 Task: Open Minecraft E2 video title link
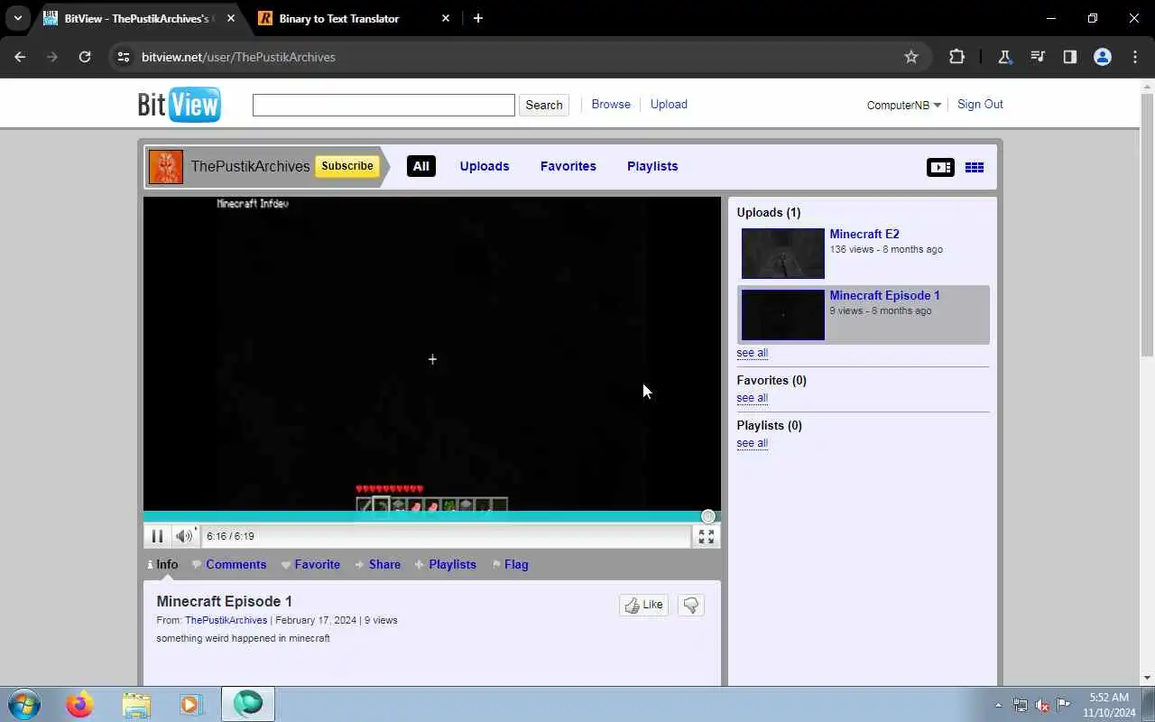[x=864, y=234]
